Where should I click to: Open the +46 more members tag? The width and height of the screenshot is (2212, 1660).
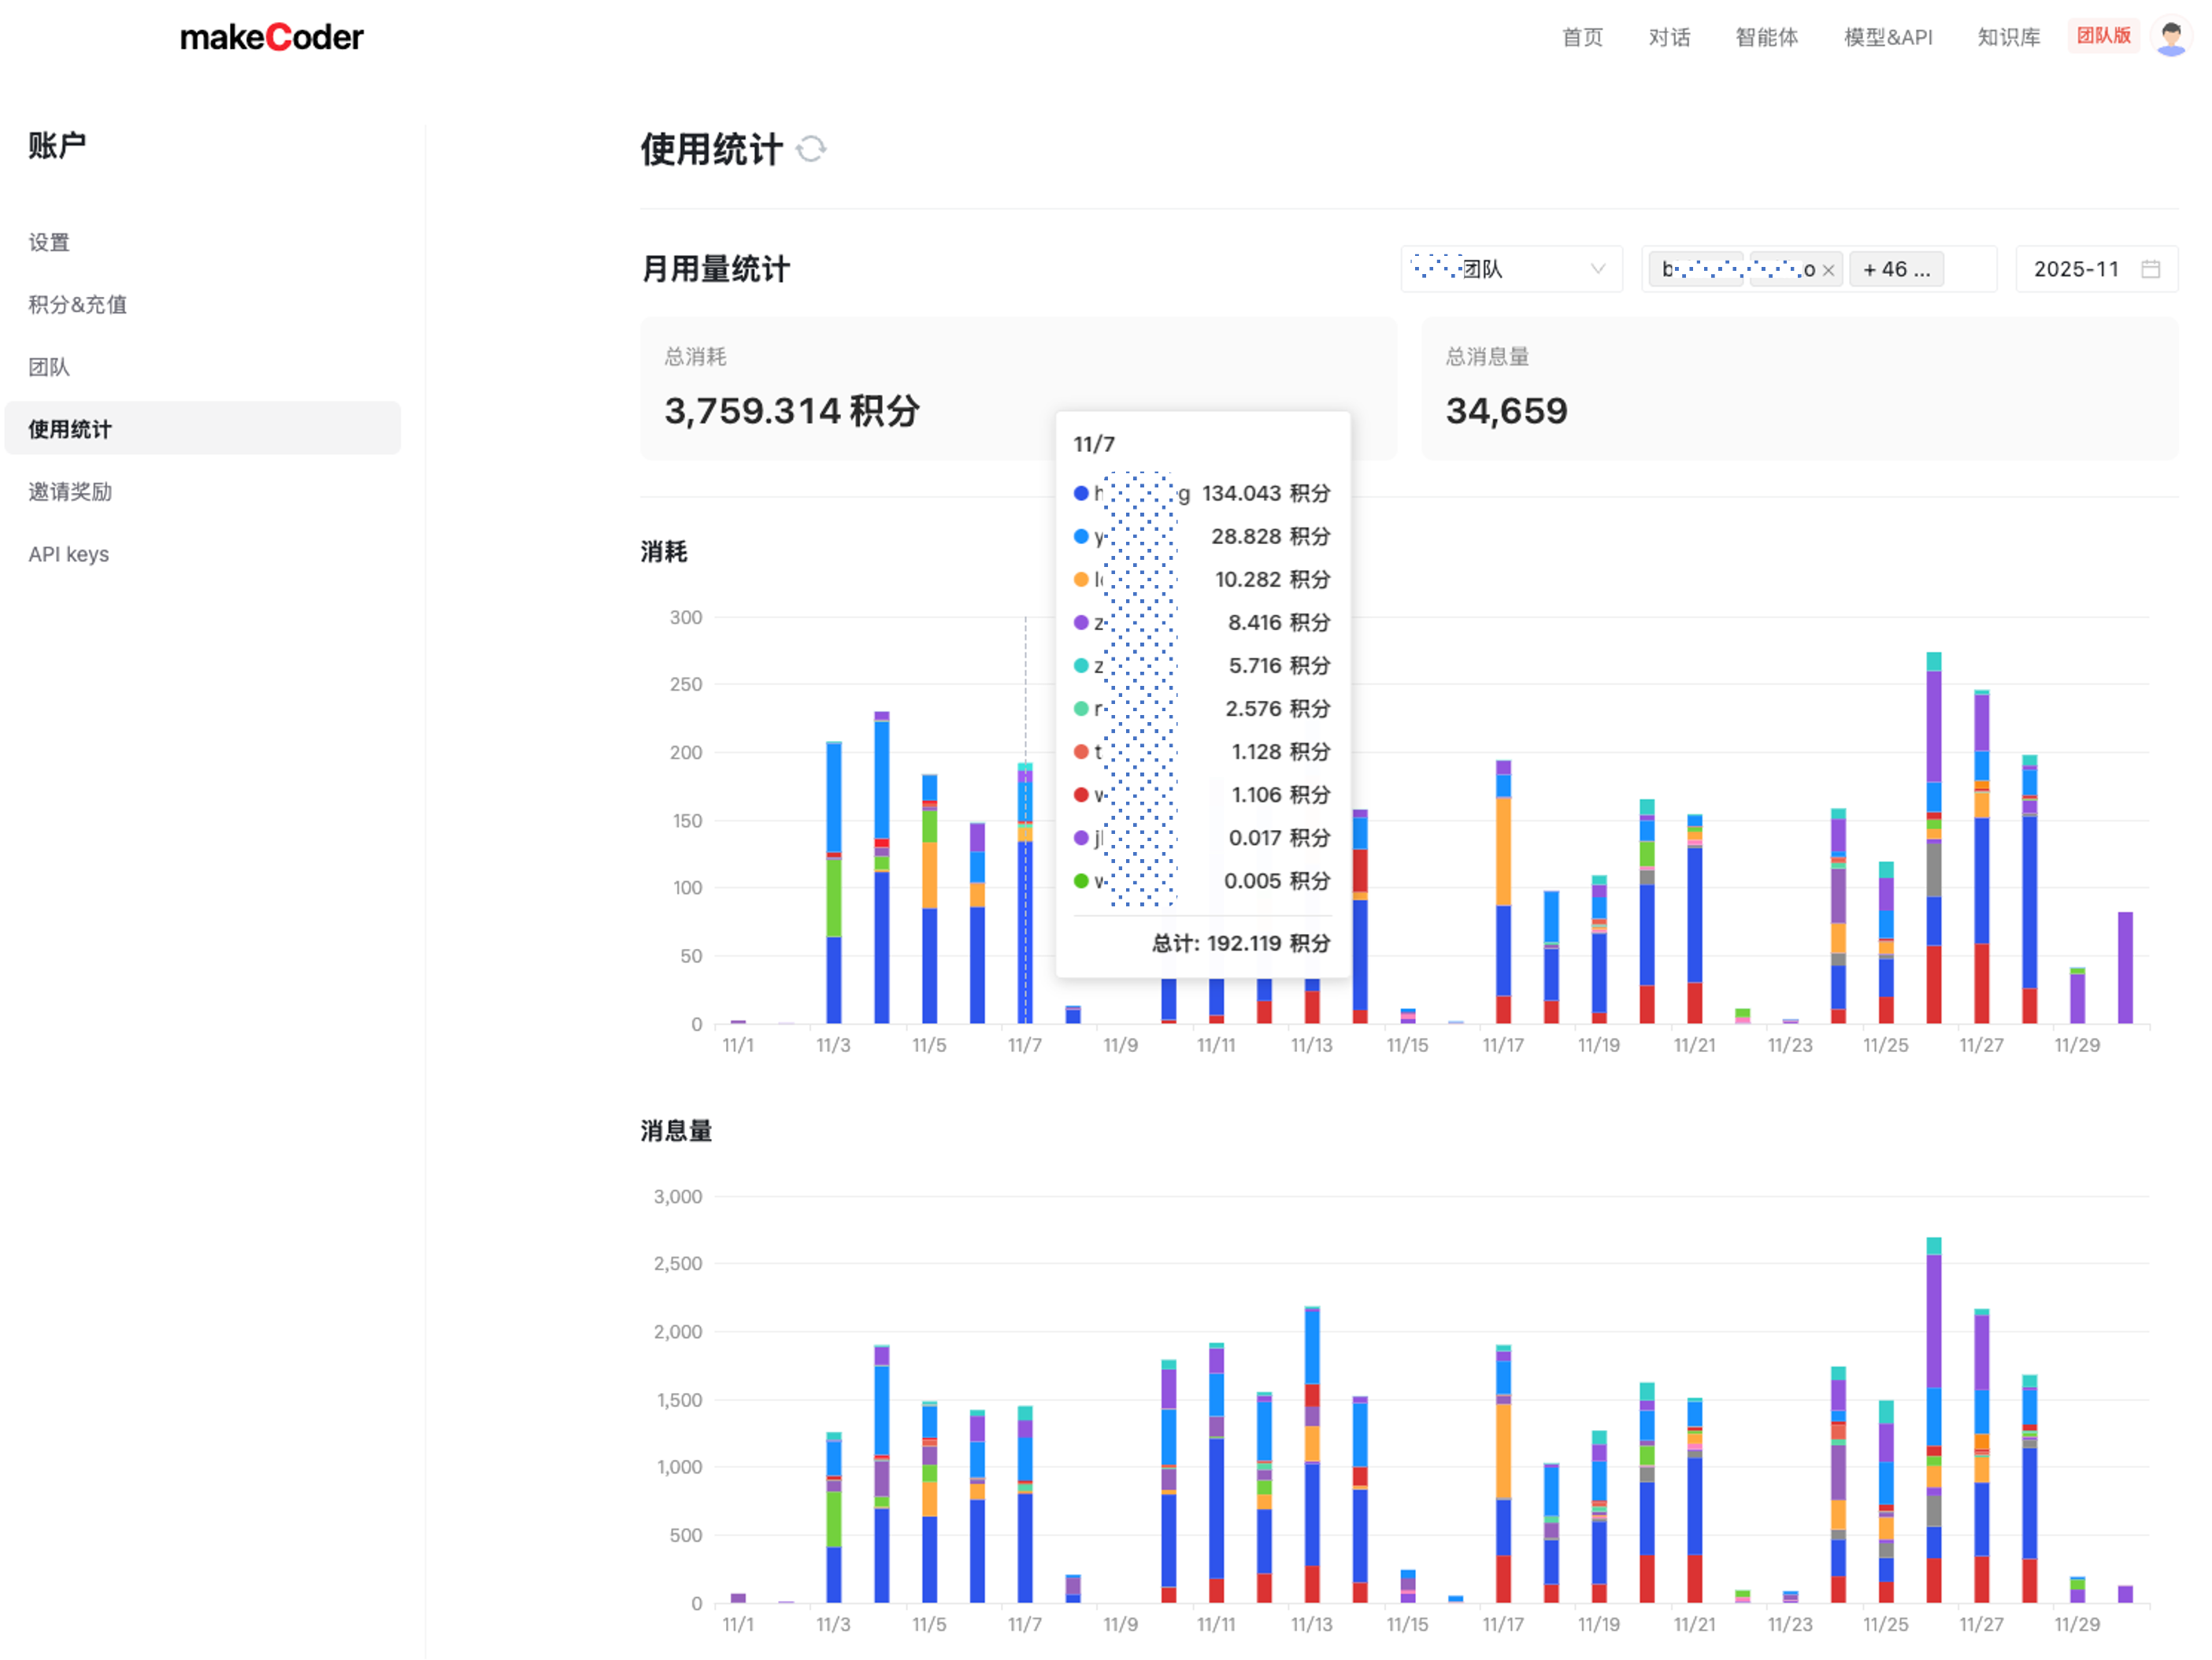click(x=1896, y=269)
